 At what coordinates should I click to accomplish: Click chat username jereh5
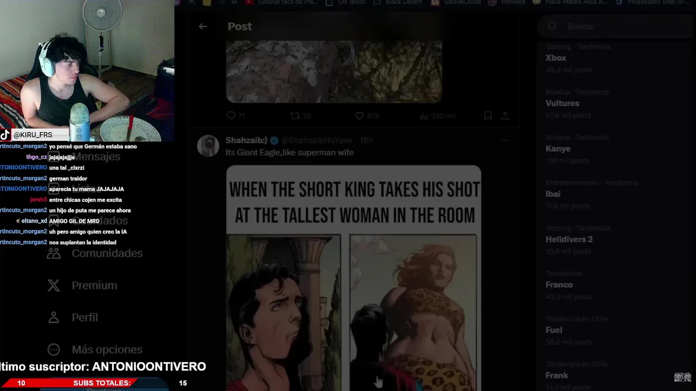(x=38, y=199)
